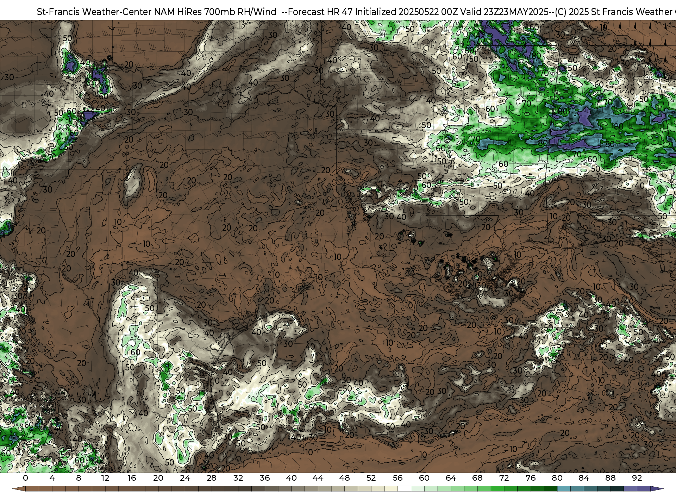
Task: Click the "(C) 2025 St Francis Weather" copyright
Action: (613, 12)
